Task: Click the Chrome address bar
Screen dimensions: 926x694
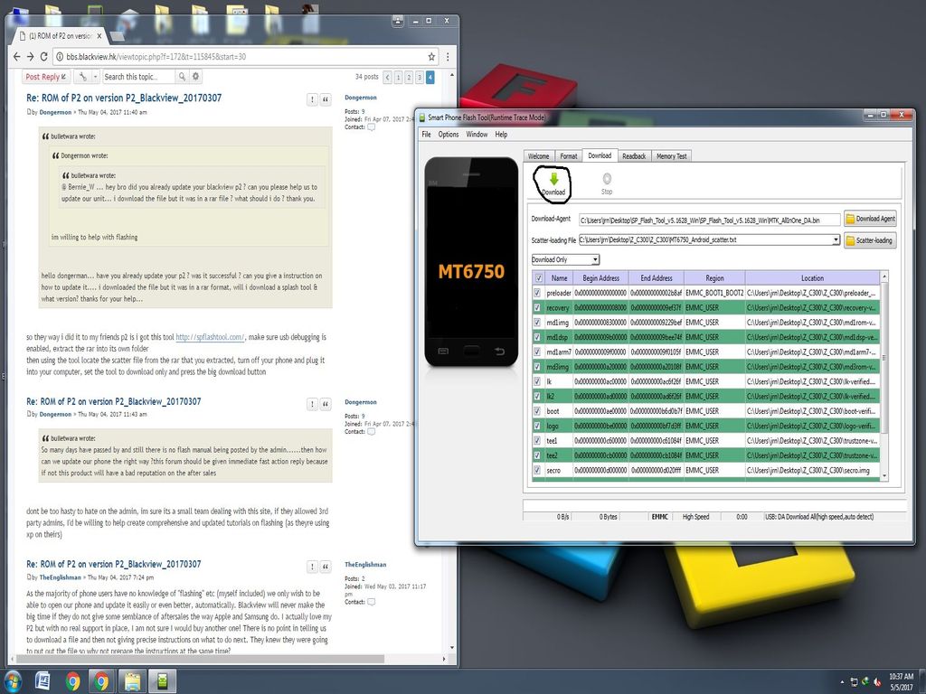Action: tap(244, 57)
